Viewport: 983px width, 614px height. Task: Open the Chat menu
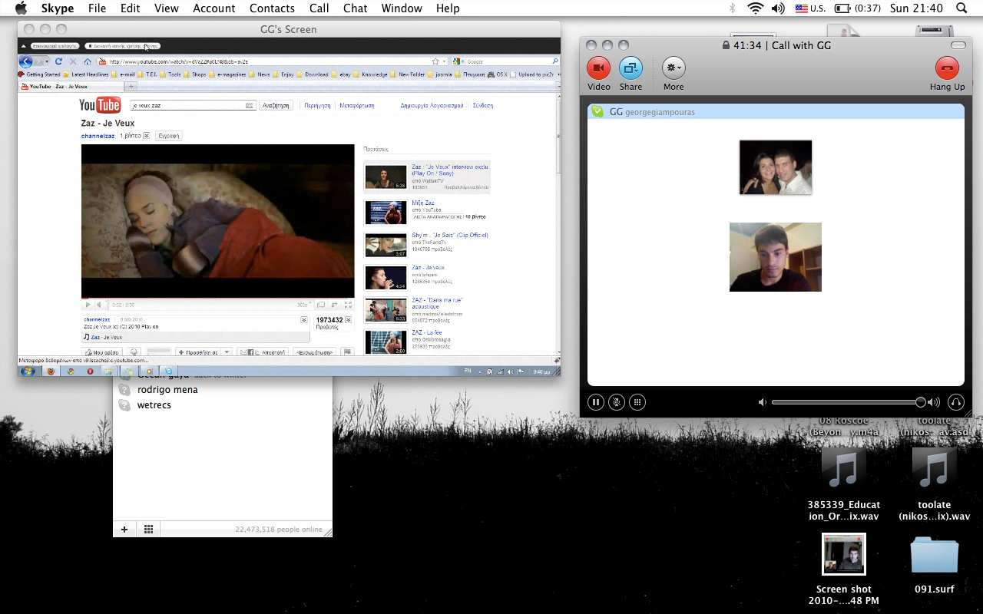tap(355, 8)
